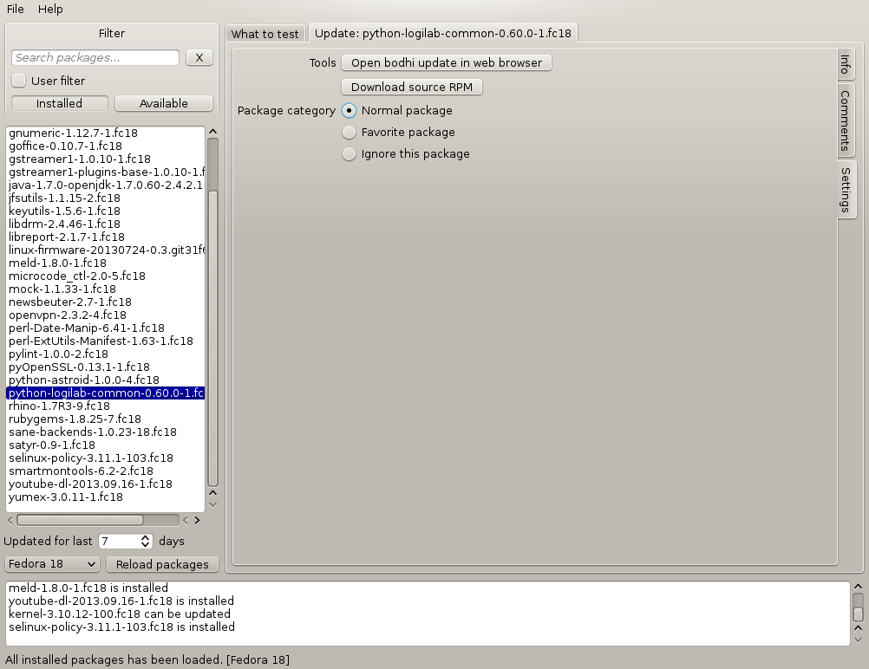Toggle the Available filter button
869x669 pixels.
(x=164, y=104)
